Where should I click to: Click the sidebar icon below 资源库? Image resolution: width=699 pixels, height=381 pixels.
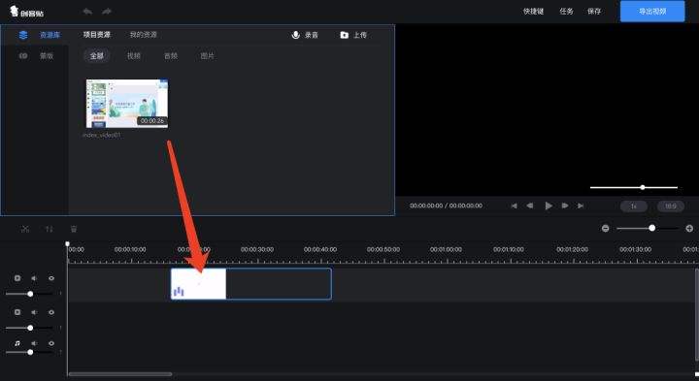23,55
